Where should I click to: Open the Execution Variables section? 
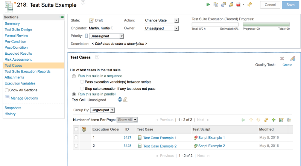[x=20, y=83]
